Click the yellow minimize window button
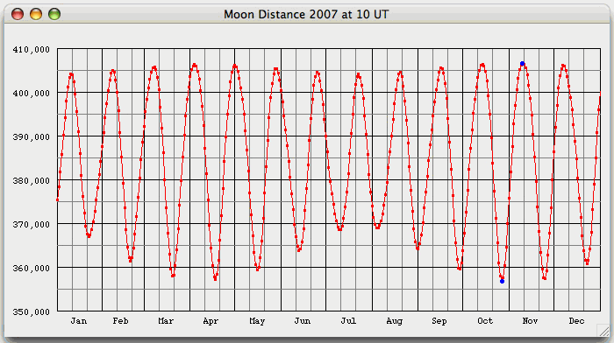Image resolution: width=614 pixels, height=343 pixels. [36, 14]
